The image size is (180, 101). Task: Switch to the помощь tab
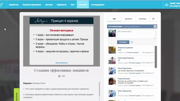point(143,19)
